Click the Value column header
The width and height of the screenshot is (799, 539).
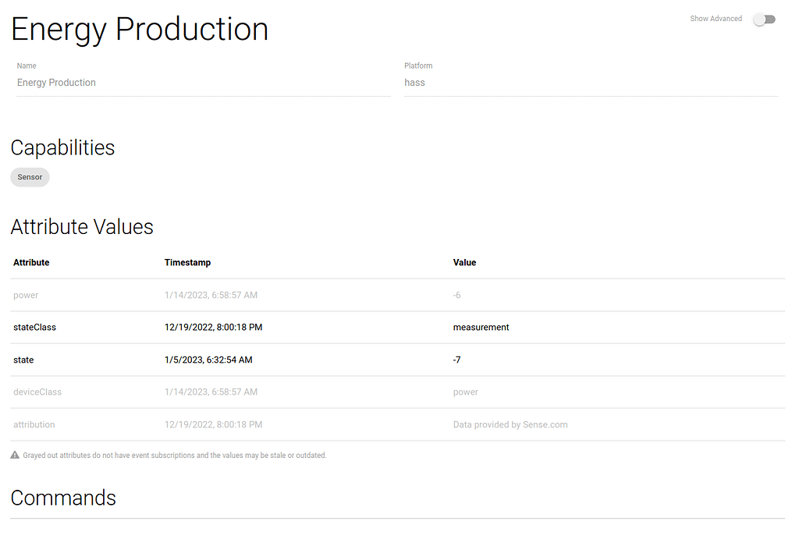click(x=464, y=262)
